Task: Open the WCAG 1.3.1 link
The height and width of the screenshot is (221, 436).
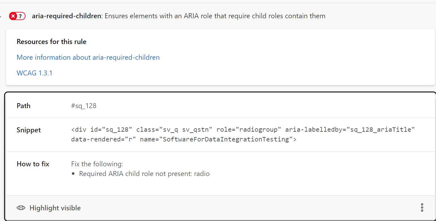Action: [34, 73]
